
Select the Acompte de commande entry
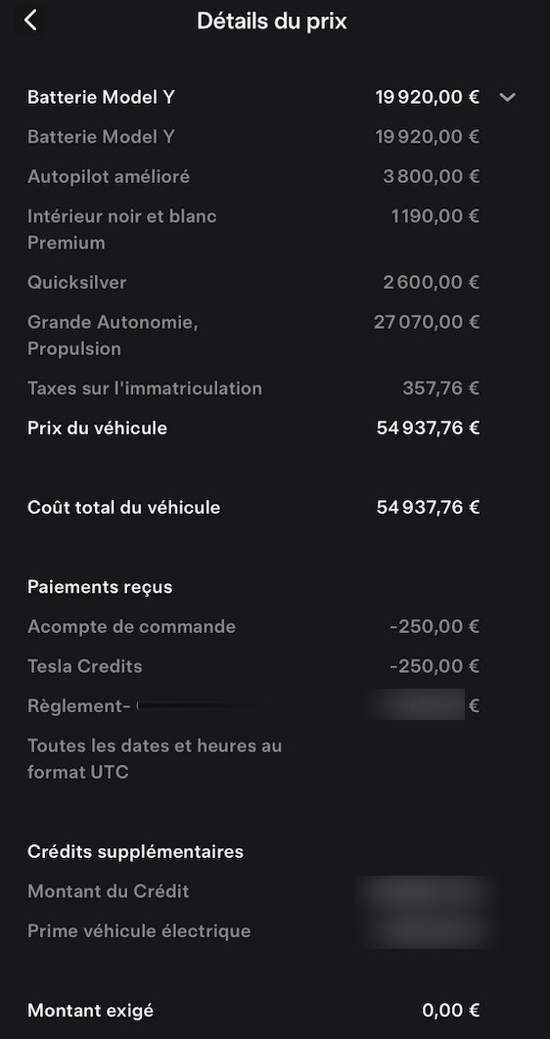click(x=253, y=627)
